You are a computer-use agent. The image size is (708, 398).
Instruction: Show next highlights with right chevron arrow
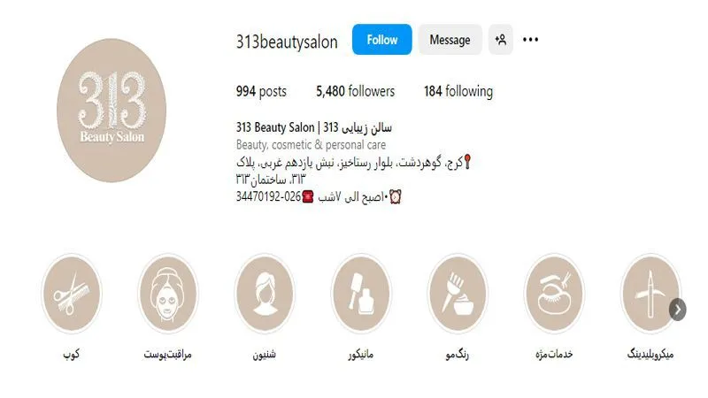point(678,310)
